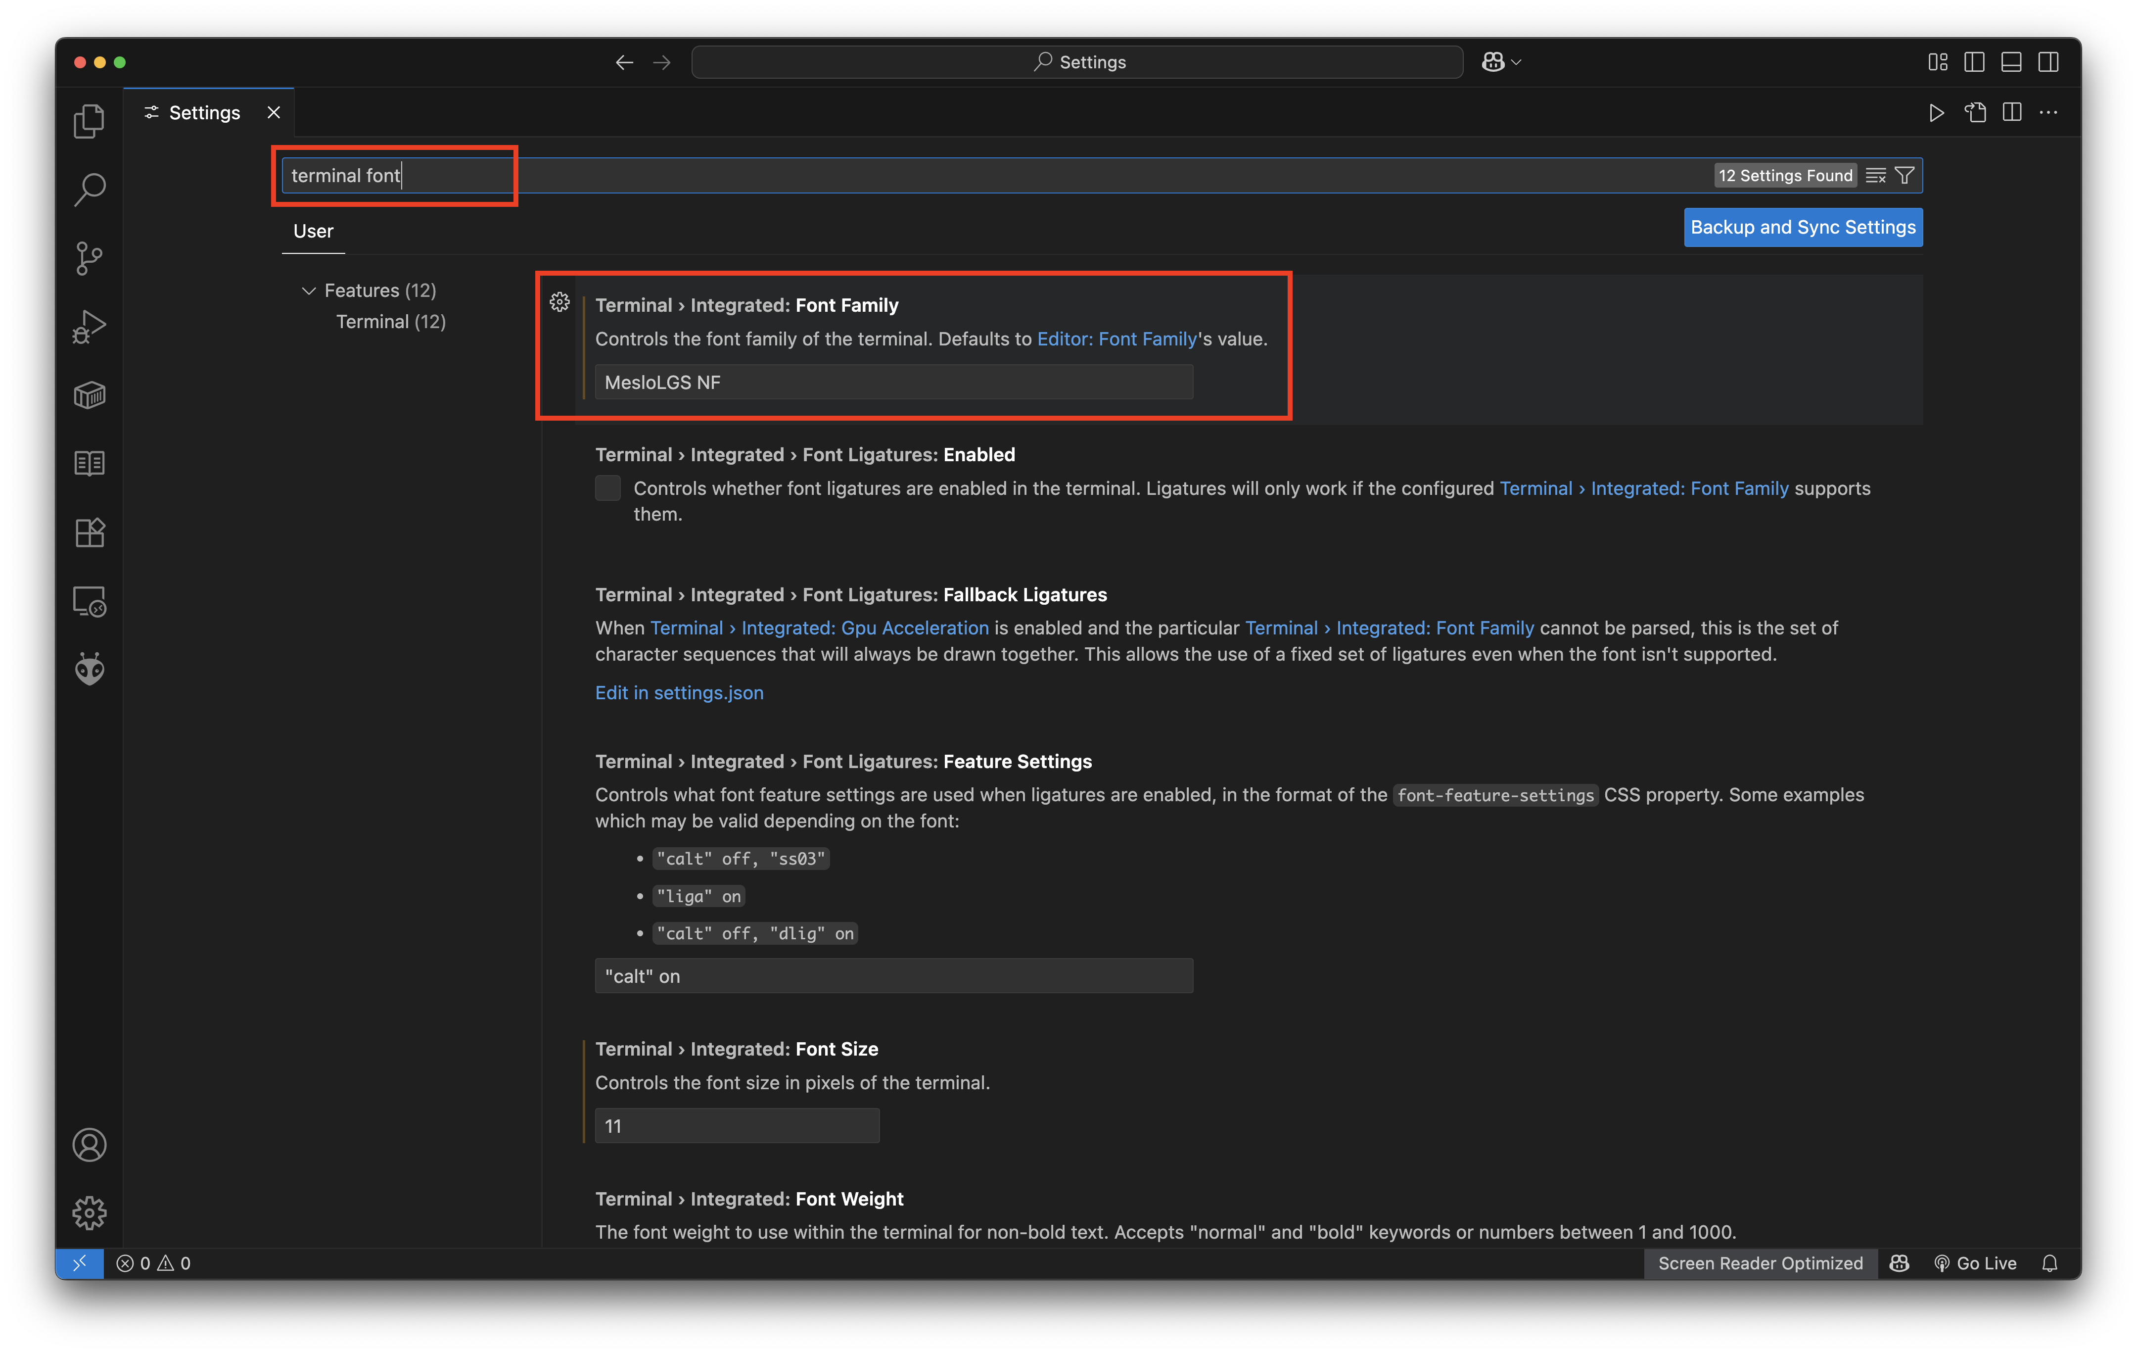The height and width of the screenshot is (1353, 2137).
Task: Follow Font Family link in Fallback Ligatures text
Action: pos(1389,628)
